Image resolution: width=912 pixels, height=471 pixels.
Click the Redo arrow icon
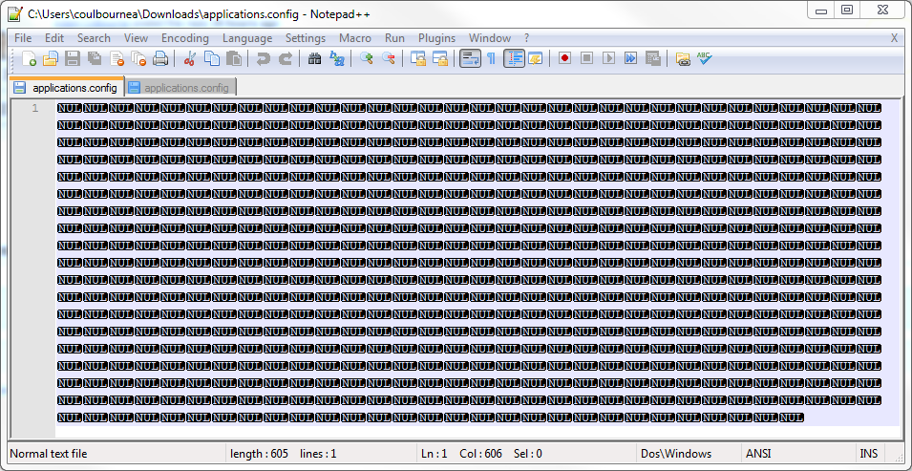pyautogui.click(x=285, y=58)
